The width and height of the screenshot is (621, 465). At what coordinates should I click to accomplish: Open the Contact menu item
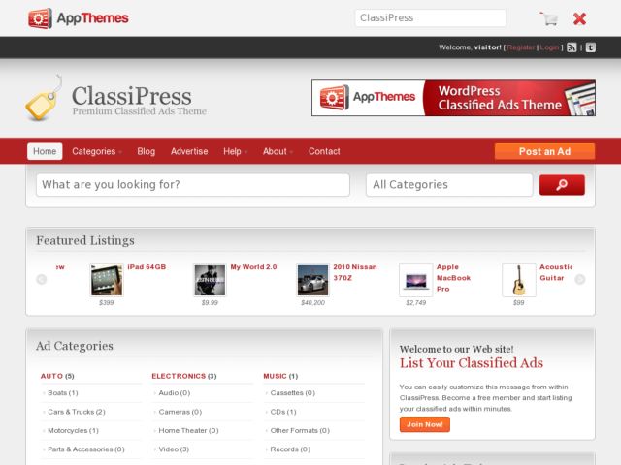pyautogui.click(x=324, y=151)
